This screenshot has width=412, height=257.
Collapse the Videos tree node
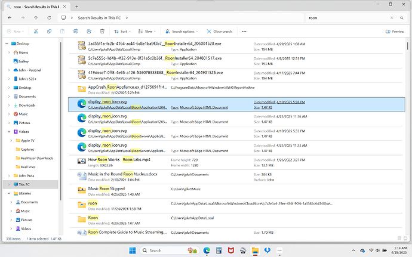[9, 132]
